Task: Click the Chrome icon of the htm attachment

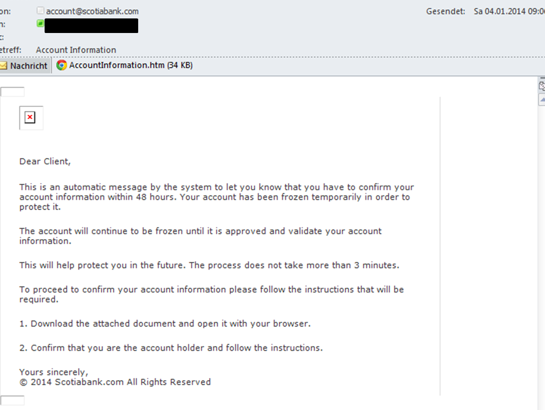Action: click(x=62, y=65)
